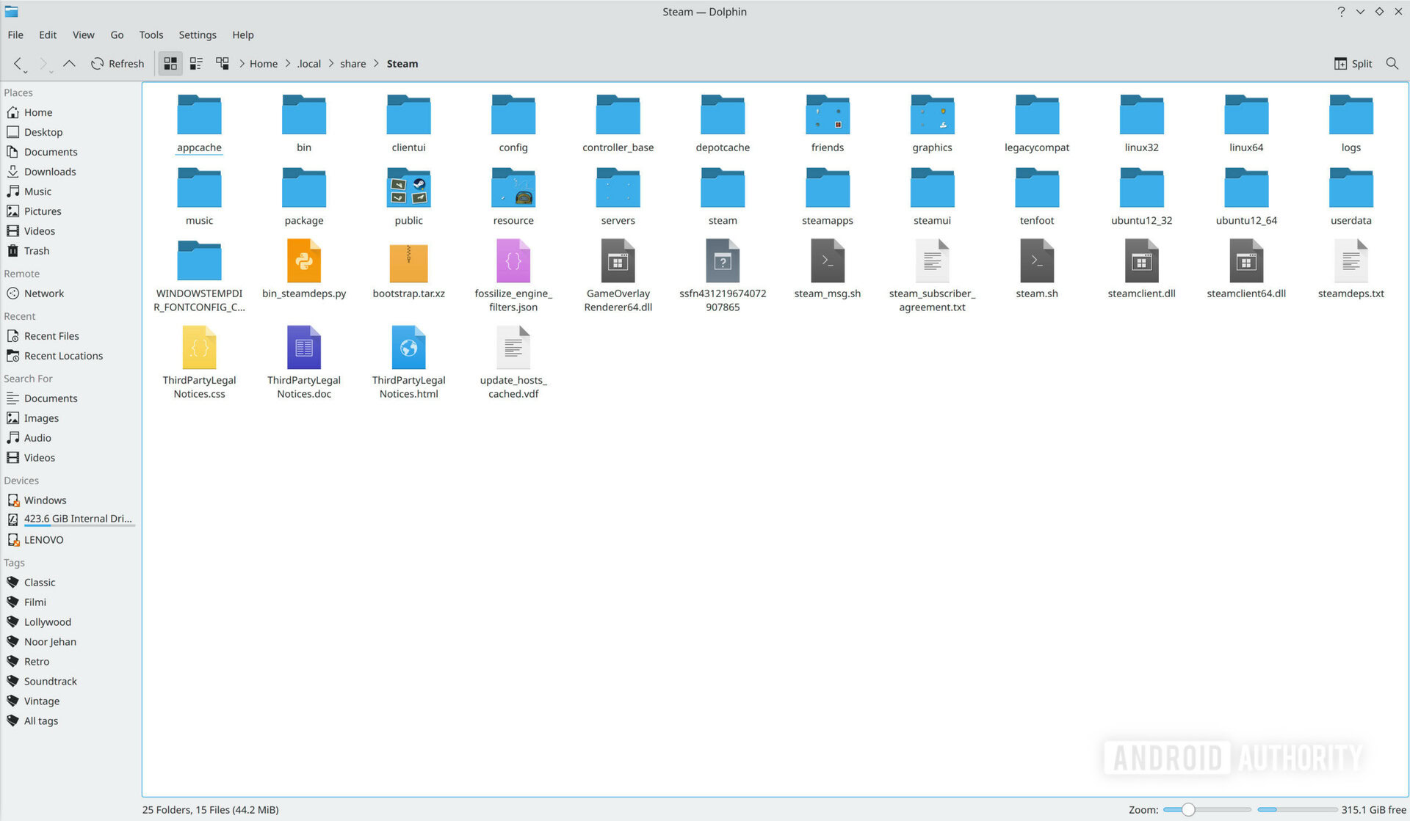The image size is (1410, 821).
Task: Select bin_steamdeps.py Python file
Action: click(x=304, y=269)
